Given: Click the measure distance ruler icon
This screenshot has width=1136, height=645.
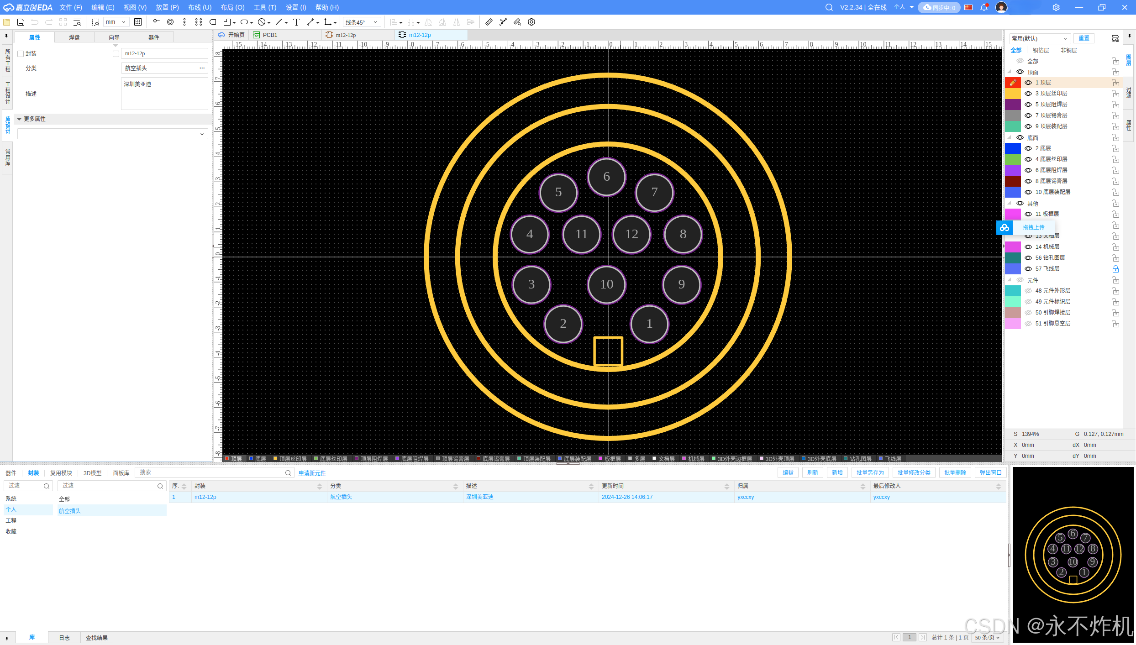Looking at the screenshot, I should 489,22.
